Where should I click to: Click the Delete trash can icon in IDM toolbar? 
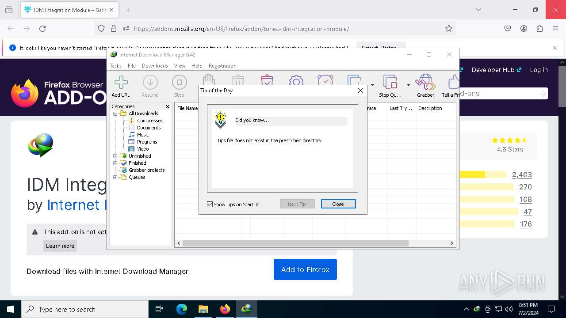click(x=238, y=79)
